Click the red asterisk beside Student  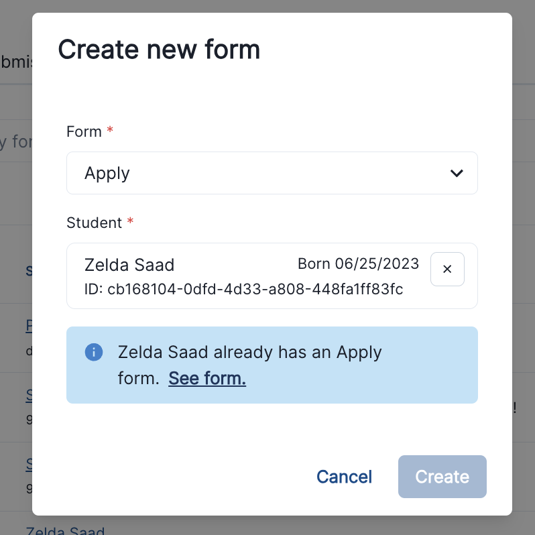tap(130, 223)
